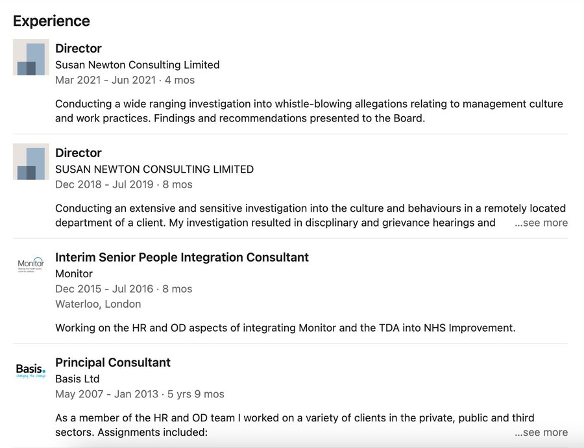Screen dimensions: 584x448
Task: Select the Director title dated Mar 2021
Action: [79, 49]
